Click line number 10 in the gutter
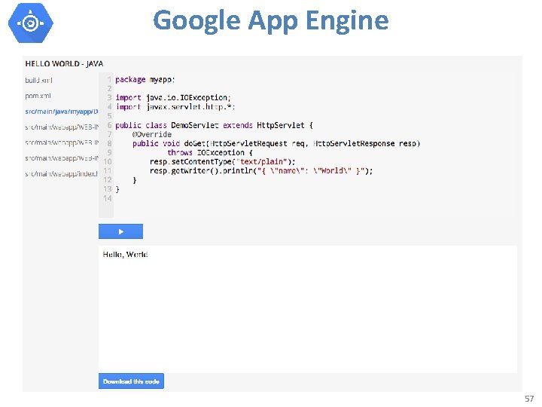 pos(107,161)
